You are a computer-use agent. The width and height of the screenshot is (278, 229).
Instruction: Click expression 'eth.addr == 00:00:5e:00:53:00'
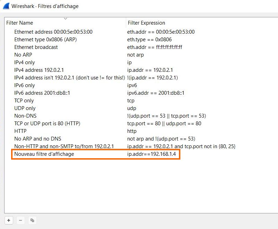click(x=161, y=32)
